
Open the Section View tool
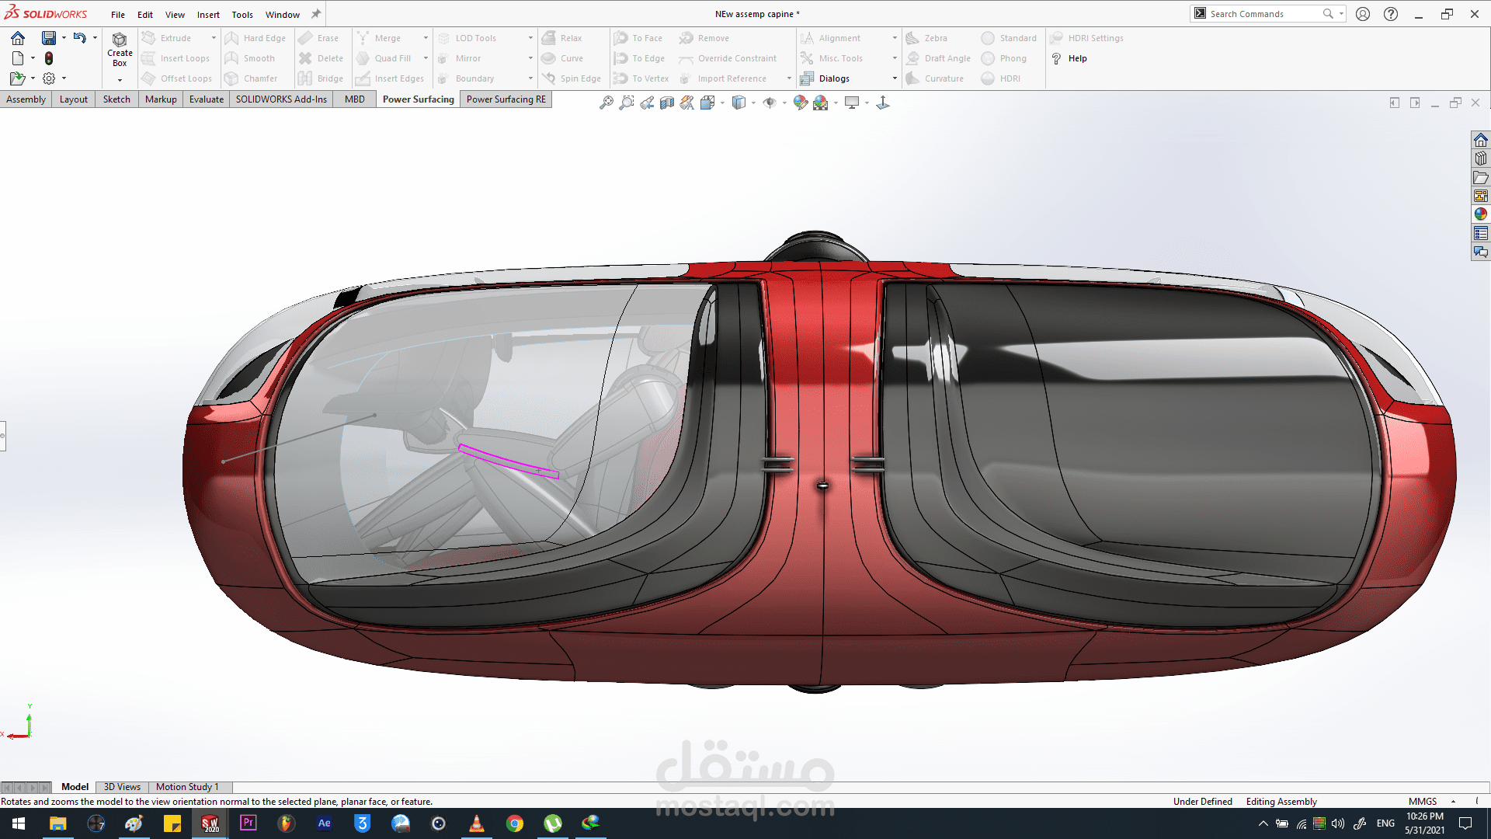pos(667,103)
